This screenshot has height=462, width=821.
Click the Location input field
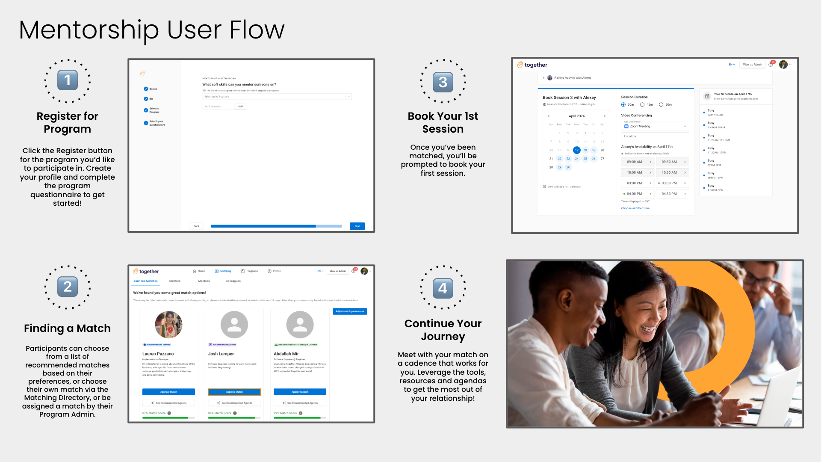(655, 136)
